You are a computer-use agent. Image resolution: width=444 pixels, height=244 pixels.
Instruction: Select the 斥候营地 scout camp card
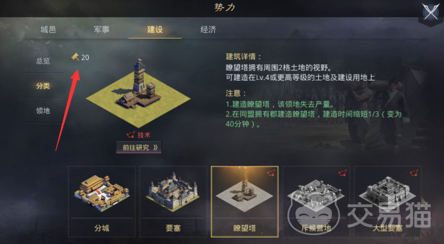tap(316, 202)
